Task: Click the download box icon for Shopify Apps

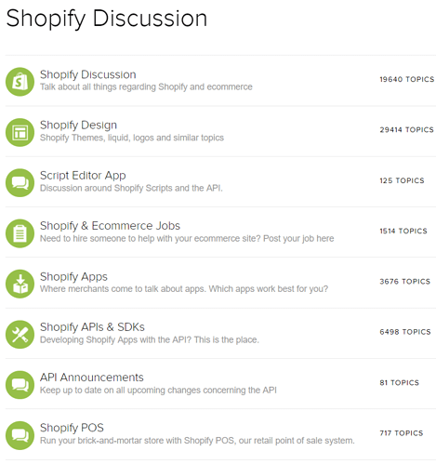Action: [20, 284]
